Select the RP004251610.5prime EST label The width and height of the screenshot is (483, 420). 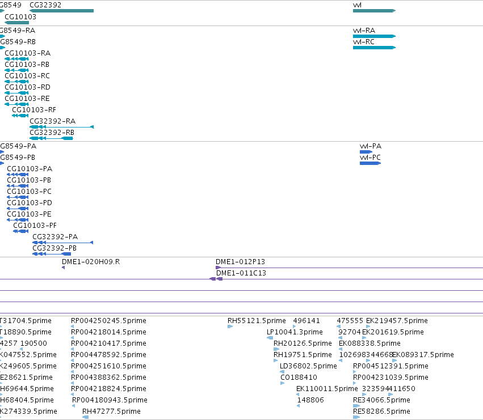[109, 367]
